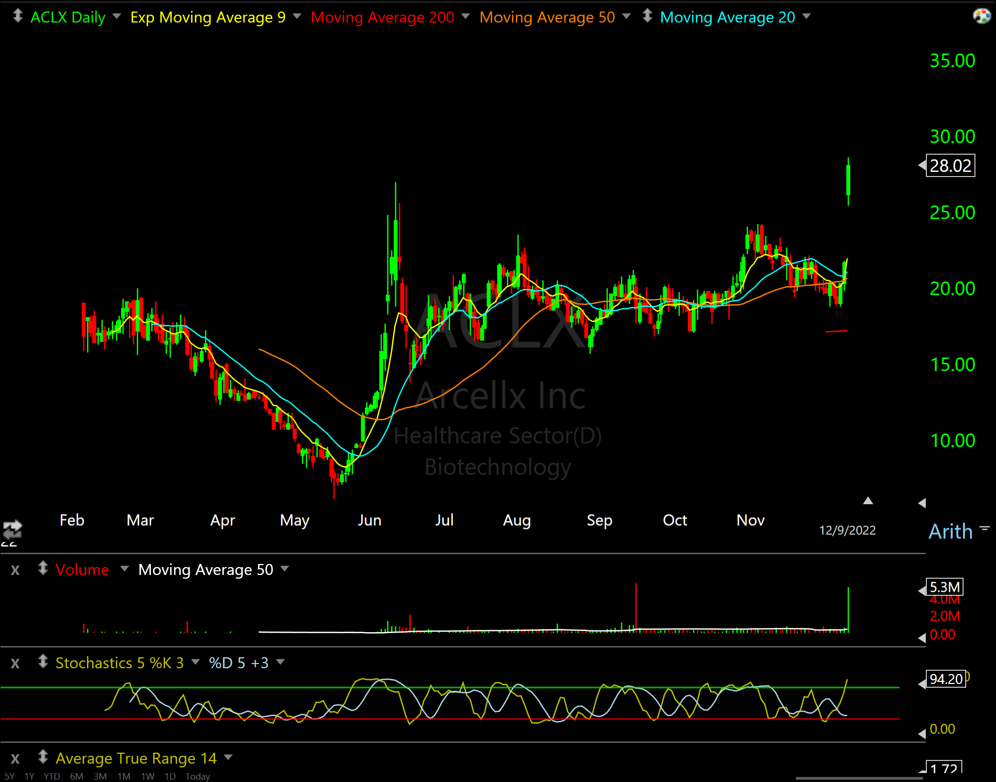Click the swap arrows icon below Feb
This screenshot has width=996, height=782.
pyautogui.click(x=12, y=530)
